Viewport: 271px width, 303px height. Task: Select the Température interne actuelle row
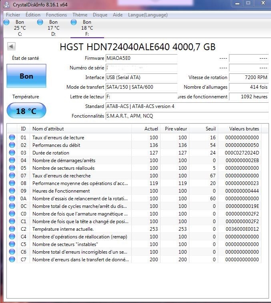click(134, 229)
